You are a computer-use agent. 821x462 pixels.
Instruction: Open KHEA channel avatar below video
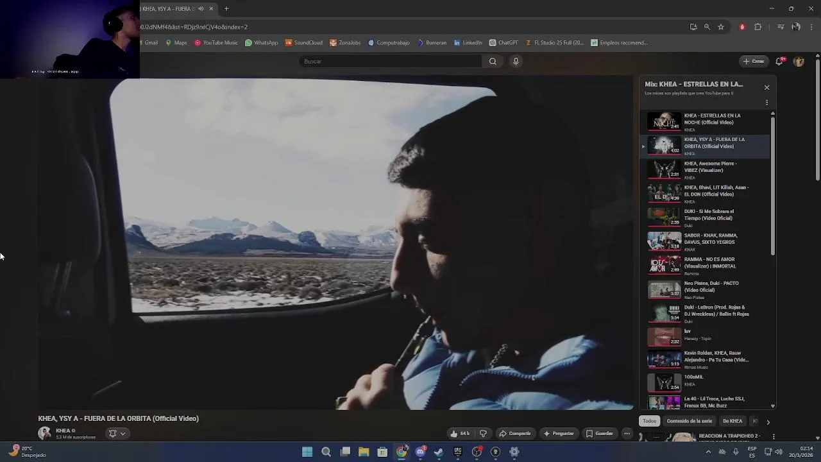click(44, 434)
